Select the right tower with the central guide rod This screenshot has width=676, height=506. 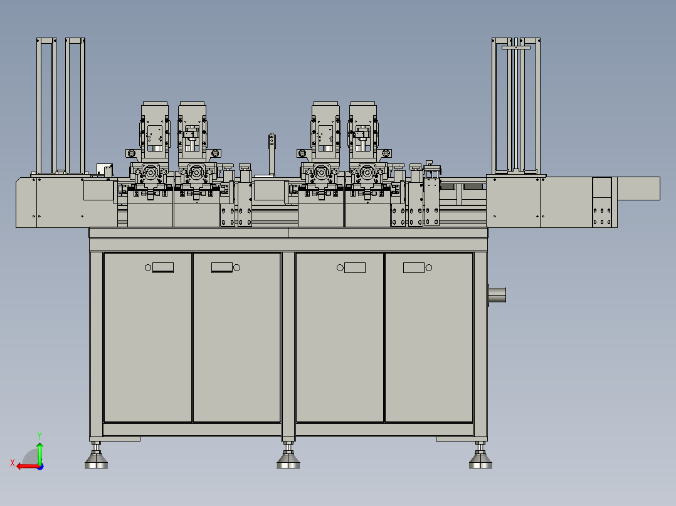point(516,106)
